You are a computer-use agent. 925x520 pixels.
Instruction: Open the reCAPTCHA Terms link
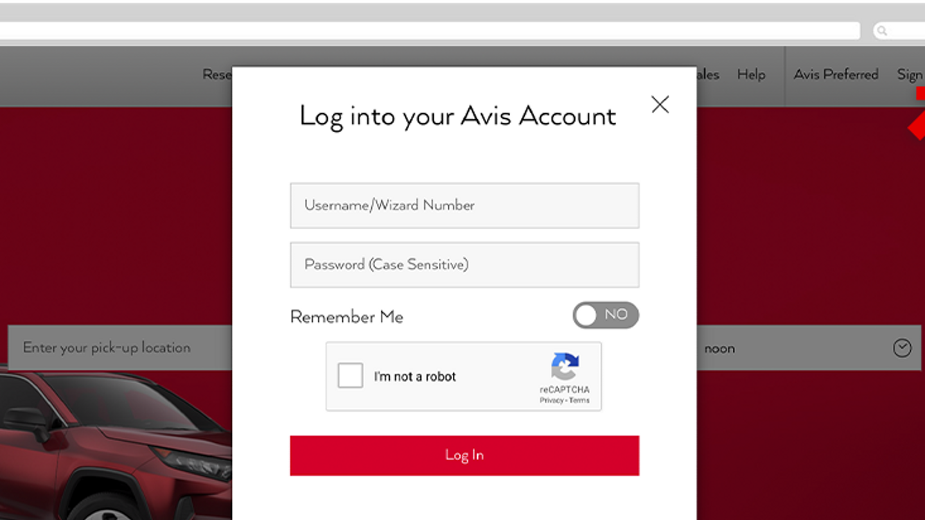[x=579, y=401]
